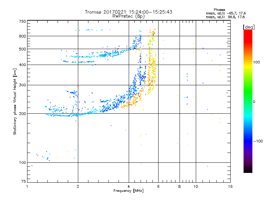The width and height of the screenshot is (271, 203).
Task: Click the x-axis '6' tick label
Action: (158, 186)
